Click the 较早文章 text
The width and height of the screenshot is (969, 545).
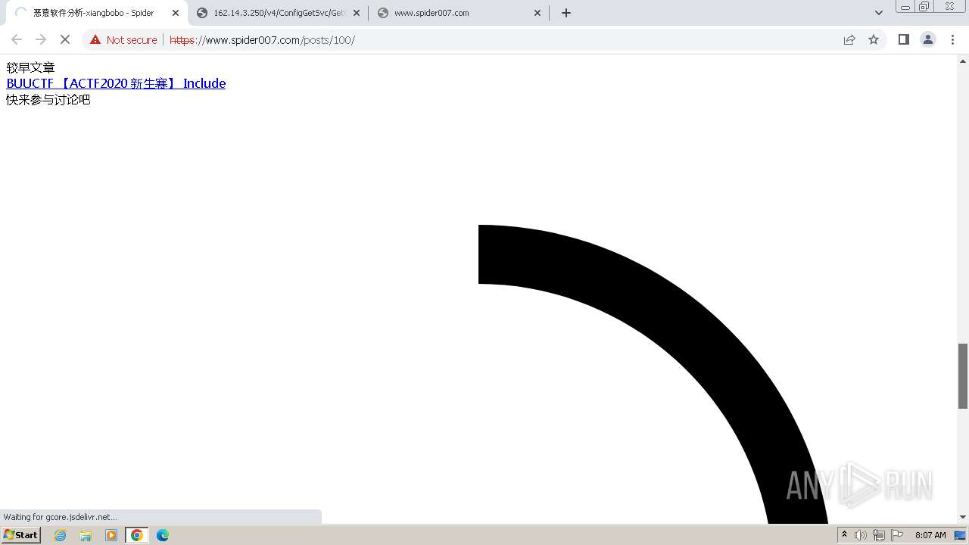click(x=30, y=67)
